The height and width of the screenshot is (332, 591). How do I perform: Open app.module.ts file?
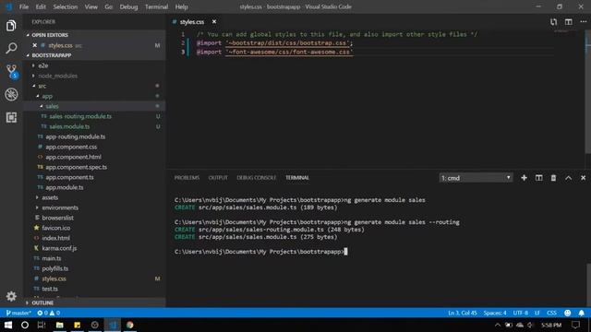(65, 187)
